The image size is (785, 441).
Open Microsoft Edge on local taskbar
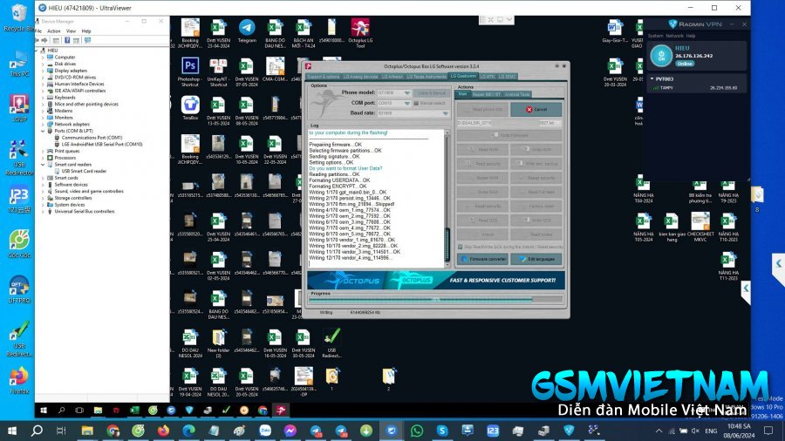click(x=188, y=431)
